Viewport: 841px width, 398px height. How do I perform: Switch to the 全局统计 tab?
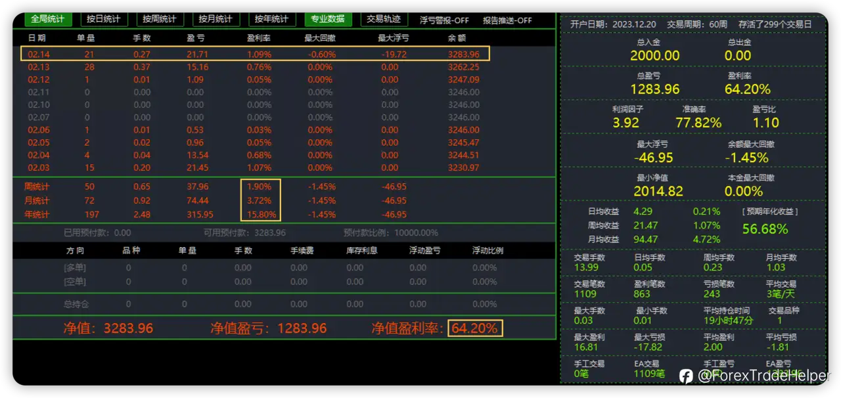pos(47,19)
